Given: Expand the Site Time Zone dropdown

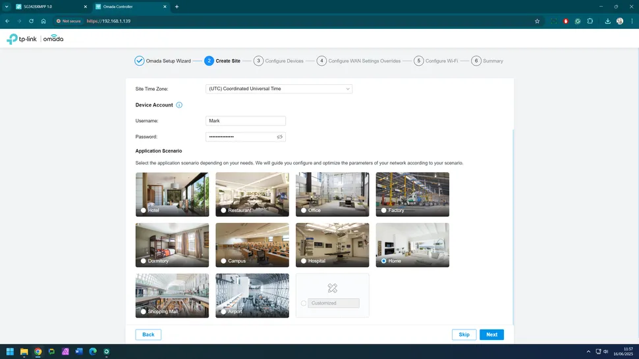Looking at the screenshot, I should 279,89.
